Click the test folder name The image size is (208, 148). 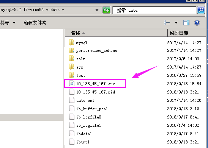(x=80, y=75)
